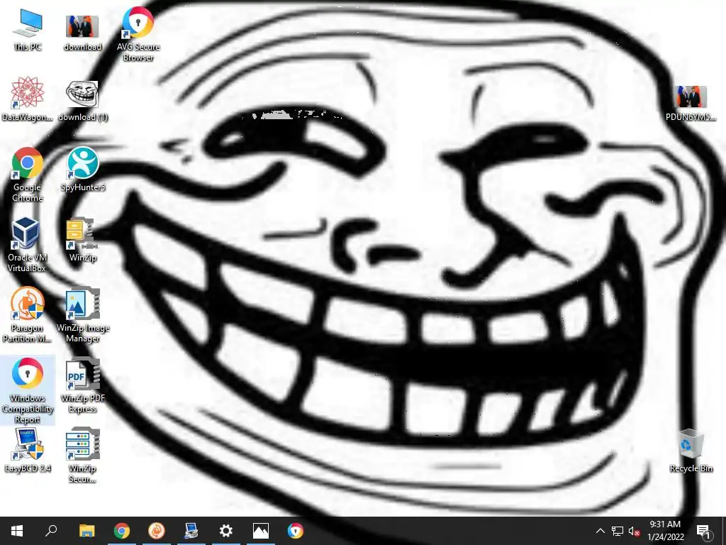
Task: Expand hidden system tray icons chevron
Action: pyautogui.click(x=600, y=531)
